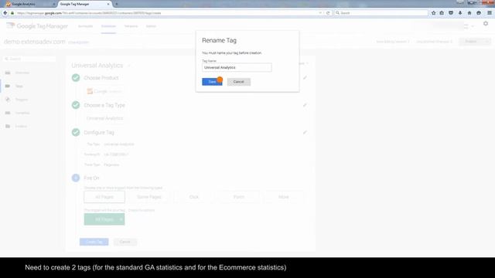Close the Google Analytics tab
The width and height of the screenshot is (495, 278).
[x=53, y=4]
